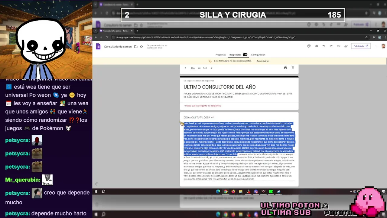Open Firefox from taskbar
387x218 pixels.
click(233, 191)
